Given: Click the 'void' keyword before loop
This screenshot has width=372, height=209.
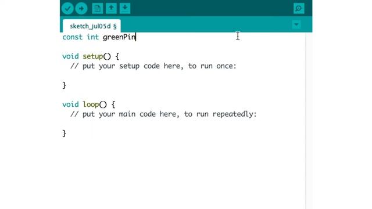Looking at the screenshot, I should pos(70,105).
